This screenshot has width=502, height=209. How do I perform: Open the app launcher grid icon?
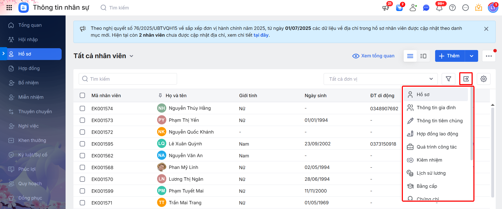pos(9,8)
